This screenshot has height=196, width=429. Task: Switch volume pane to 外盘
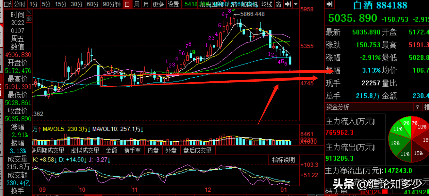[171, 150]
